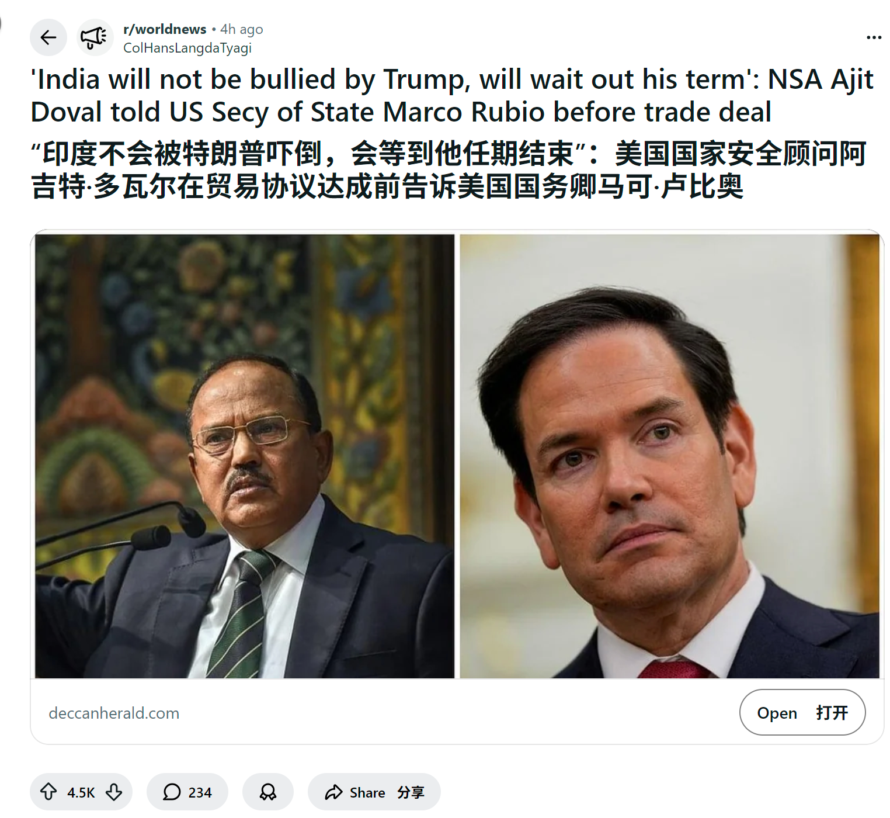Open the r/worldnews megaphone avatar
Viewport: 890px width, 818px height.
(94, 38)
